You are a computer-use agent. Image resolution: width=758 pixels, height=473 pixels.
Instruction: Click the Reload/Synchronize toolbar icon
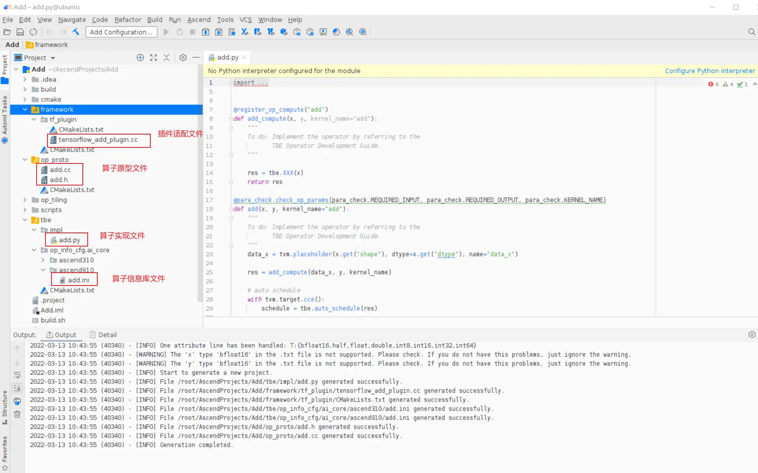pyautogui.click(x=33, y=32)
